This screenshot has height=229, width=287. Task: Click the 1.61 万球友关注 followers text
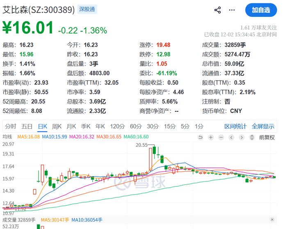258,27
